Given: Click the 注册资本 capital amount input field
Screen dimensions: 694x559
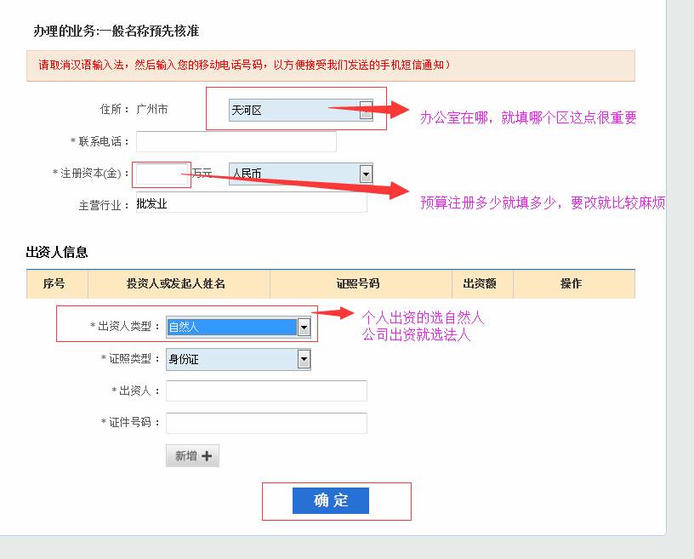Looking at the screenshot, I should [x=163, y=174].
